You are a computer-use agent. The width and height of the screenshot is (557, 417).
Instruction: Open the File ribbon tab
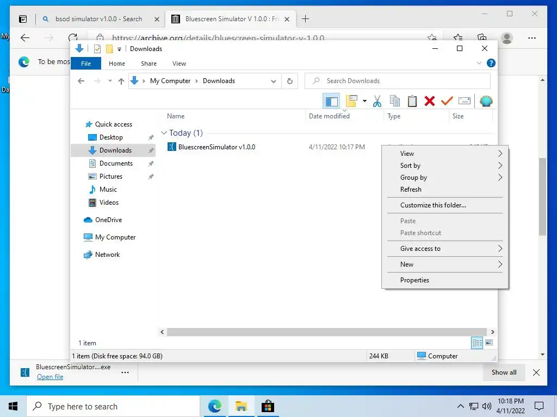(86, 64)
